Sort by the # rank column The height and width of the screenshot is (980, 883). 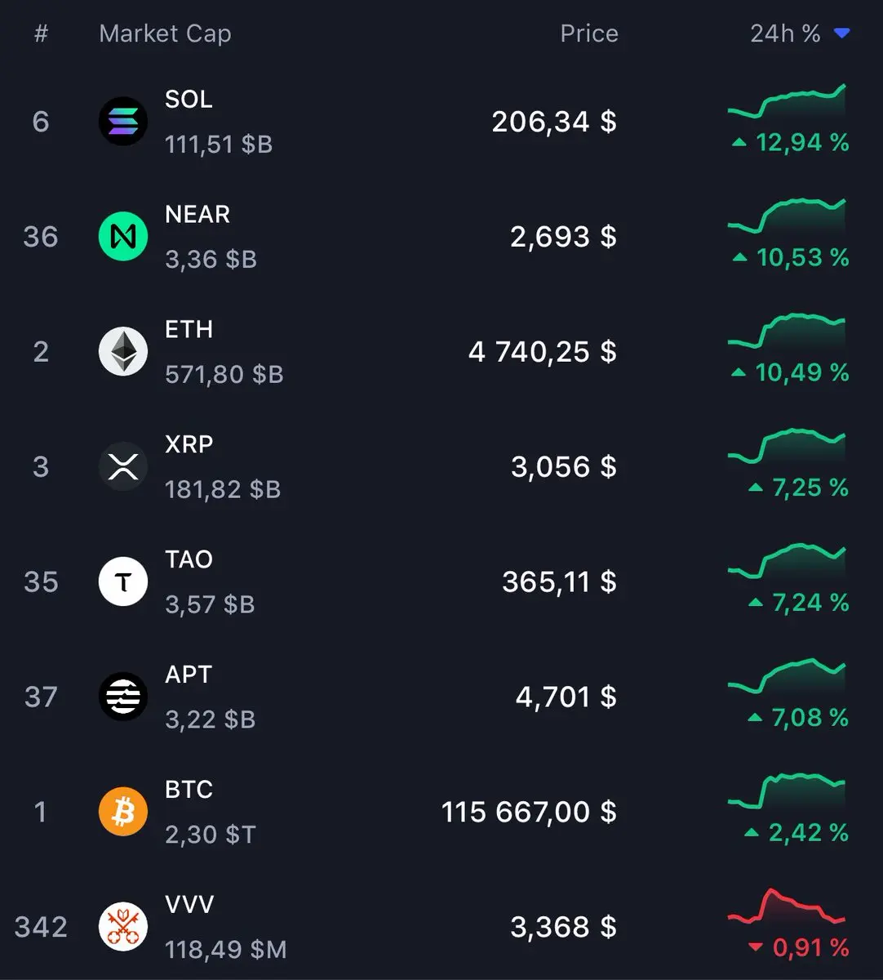point(41,33)
